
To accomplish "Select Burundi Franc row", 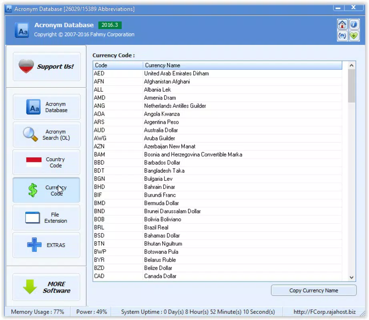I will [x=217, y=195].
